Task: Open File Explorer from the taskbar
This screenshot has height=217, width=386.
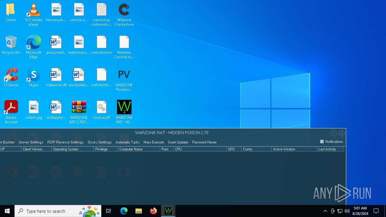Action: 139,211
